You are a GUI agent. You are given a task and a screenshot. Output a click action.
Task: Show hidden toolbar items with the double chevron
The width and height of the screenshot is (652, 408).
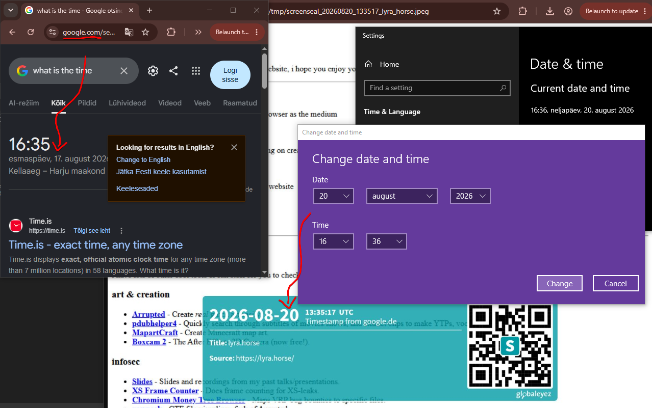pyautogui.click(x=198, y=32)
